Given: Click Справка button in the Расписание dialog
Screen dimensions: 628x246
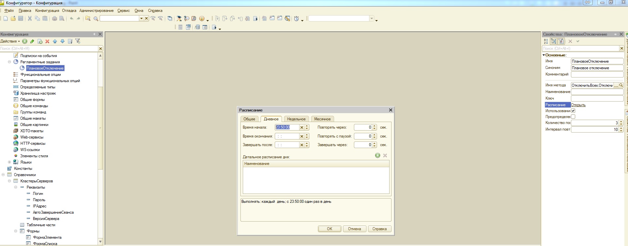Looking at the screenshot, I should tap(380, 229).
